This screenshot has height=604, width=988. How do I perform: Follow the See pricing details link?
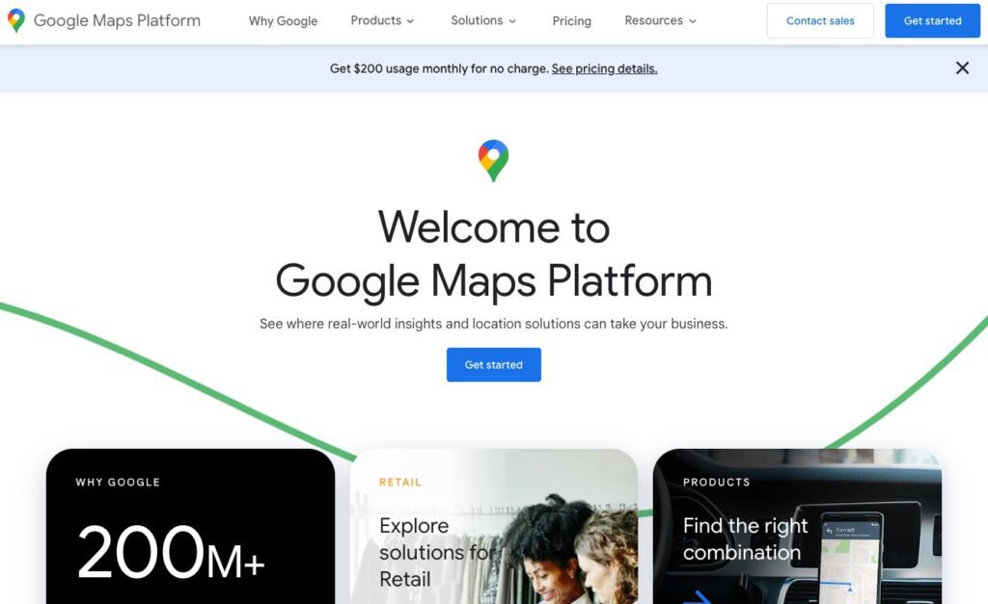[604, 68]
